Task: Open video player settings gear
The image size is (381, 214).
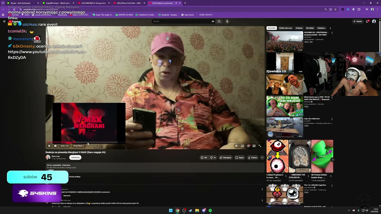Action: click(248, 146)
